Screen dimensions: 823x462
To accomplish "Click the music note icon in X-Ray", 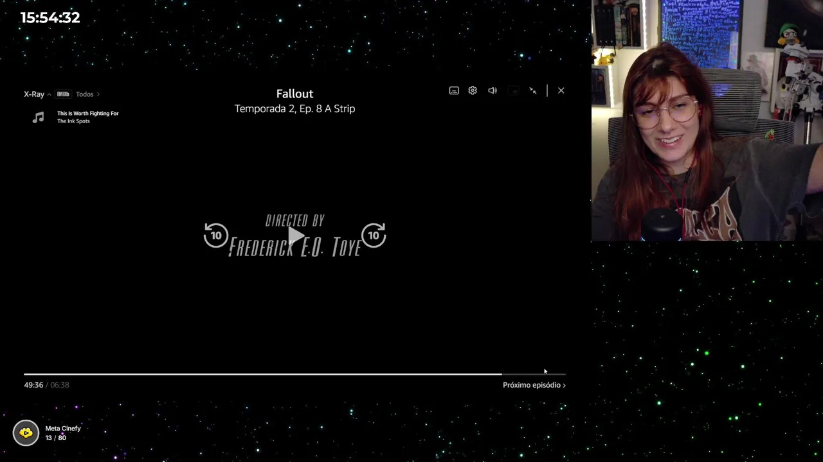I will click(39, 117).
